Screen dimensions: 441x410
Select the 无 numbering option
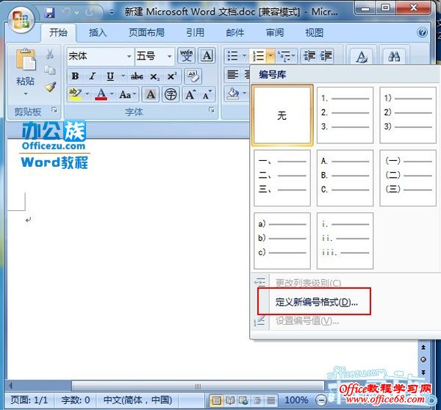pos(282,116)
